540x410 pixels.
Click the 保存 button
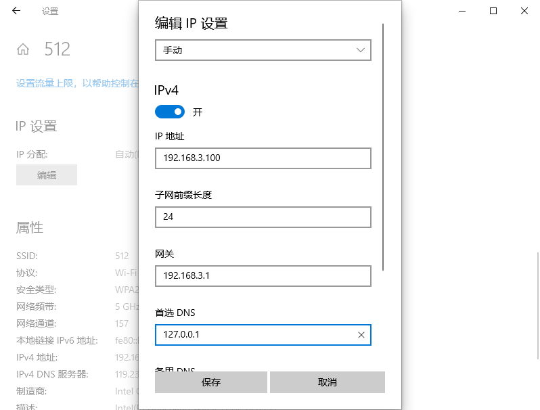pyautogui.click(x=210, y=382)
